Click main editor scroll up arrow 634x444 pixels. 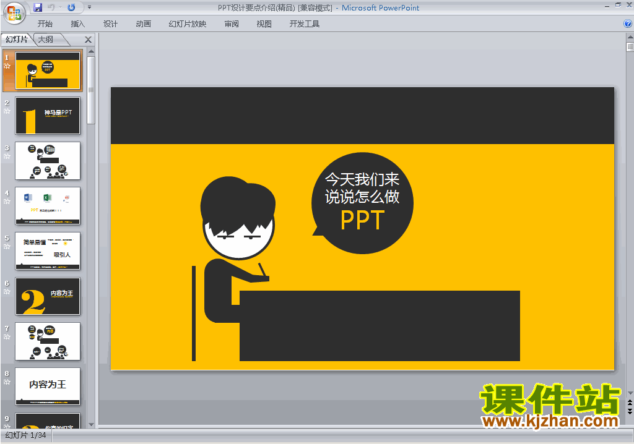[x=630, y=37]
